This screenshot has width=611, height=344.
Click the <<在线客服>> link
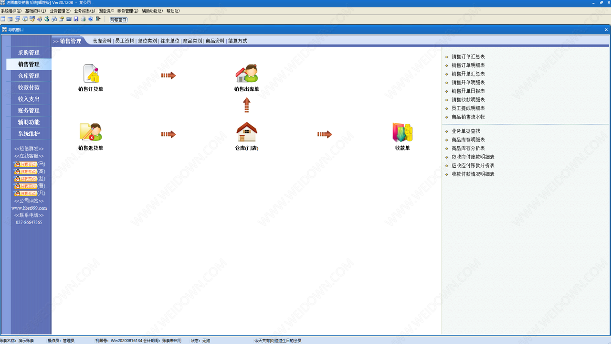[29, 156]
